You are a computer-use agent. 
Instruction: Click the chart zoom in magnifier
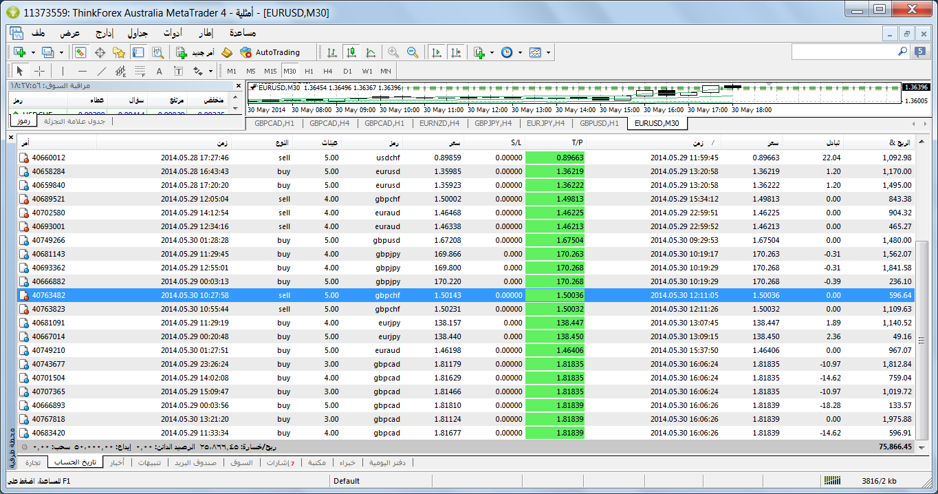(x=393, y=52)
